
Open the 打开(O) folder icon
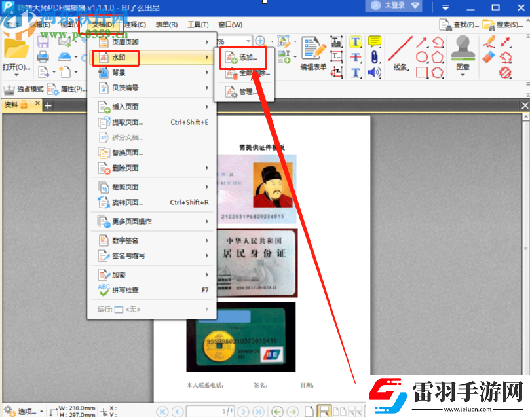click(16, 49)
